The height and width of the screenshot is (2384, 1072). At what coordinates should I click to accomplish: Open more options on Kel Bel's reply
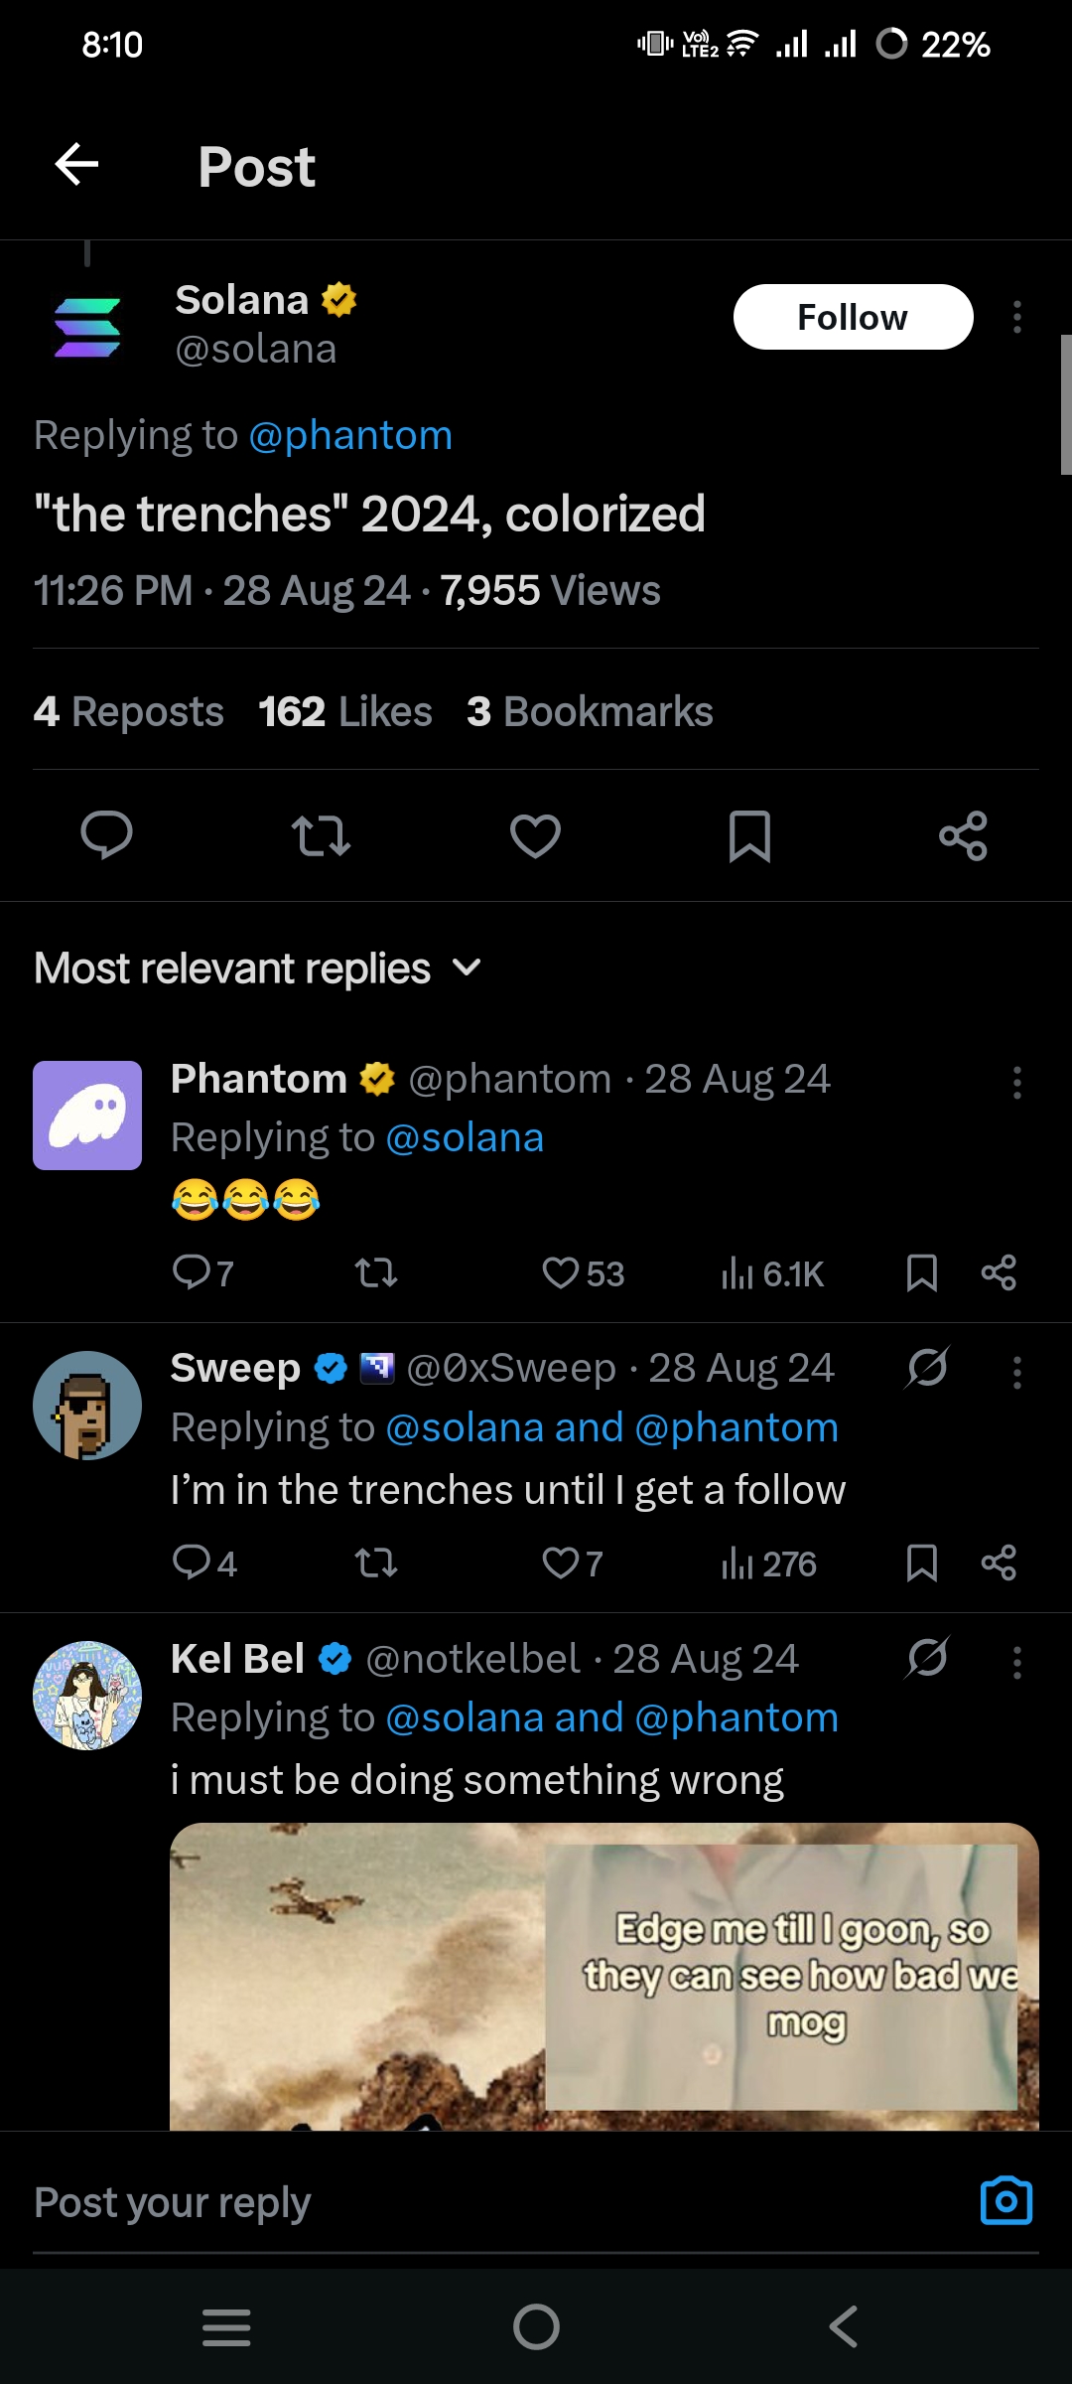[x=1016, y=1662]
